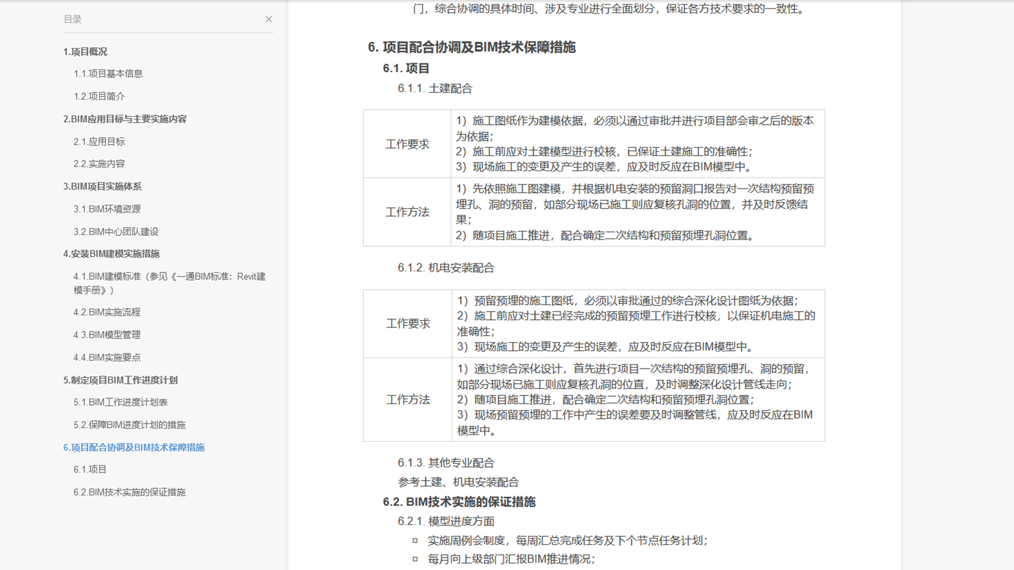Jump to 2.2.实施内容
The width and height of the screenshot is (1014, 570).
click(x=99, y=164)
